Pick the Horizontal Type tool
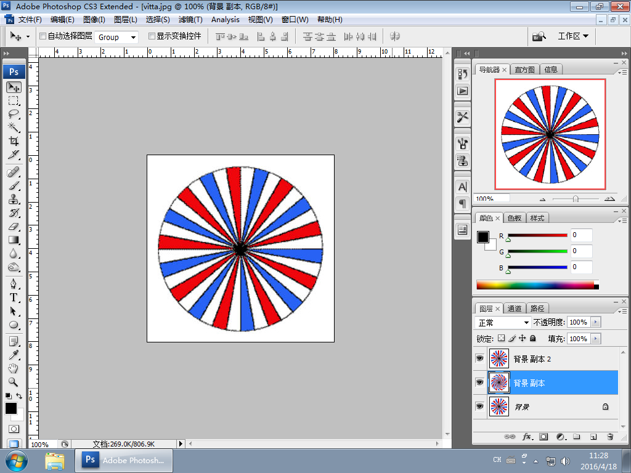Screen dimensions: 631x473 pos(14,297)
